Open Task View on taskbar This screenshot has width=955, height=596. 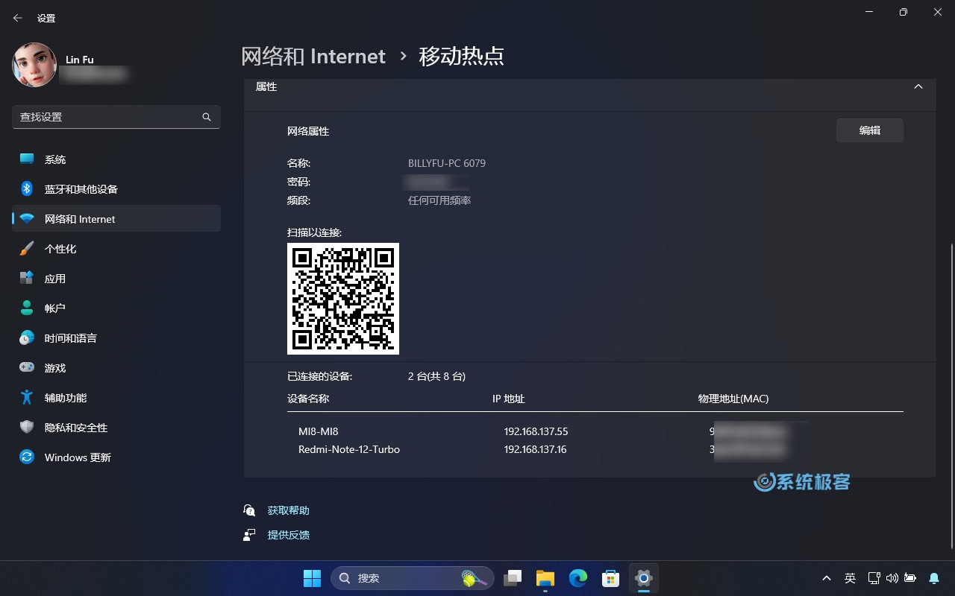click(x=513, y=578)
